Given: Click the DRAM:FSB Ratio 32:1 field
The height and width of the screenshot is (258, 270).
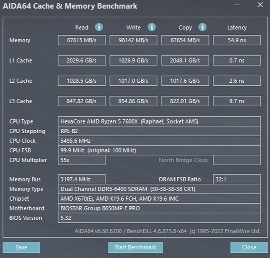Looking at the screenshot, I should [237, 179].
